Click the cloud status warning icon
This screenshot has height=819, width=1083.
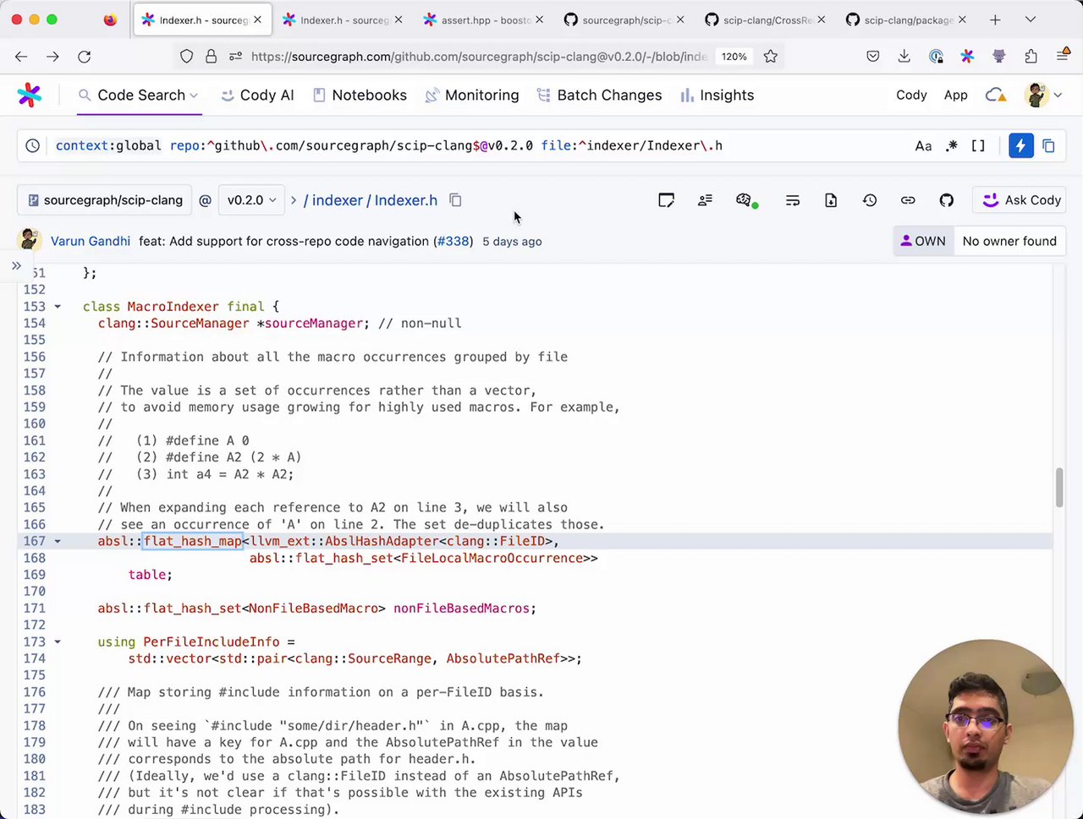(996, 96)
